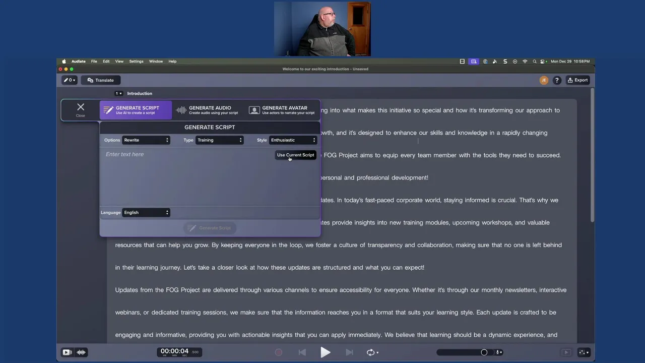Toggle the video view icon in bottom bar
The image size is (645, 363).
67,352
